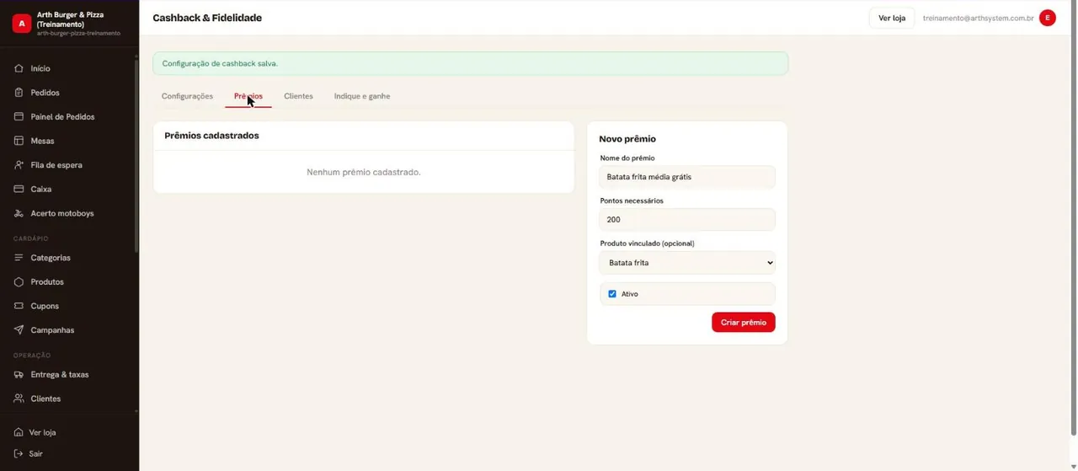Image resolution: width=1078 pixels, height=471 pixels.
Task: Open Entrega & taxas truck icon
Action: [x=19, y=375]
